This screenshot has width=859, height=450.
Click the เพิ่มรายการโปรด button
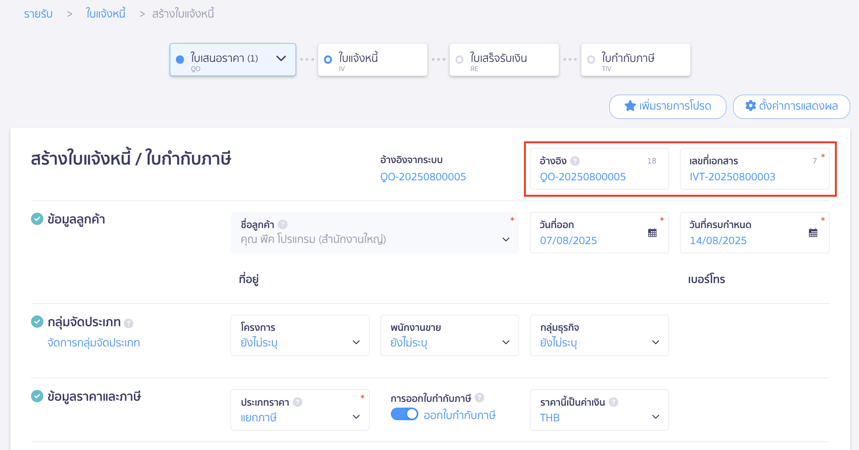[x=667, y=107]
